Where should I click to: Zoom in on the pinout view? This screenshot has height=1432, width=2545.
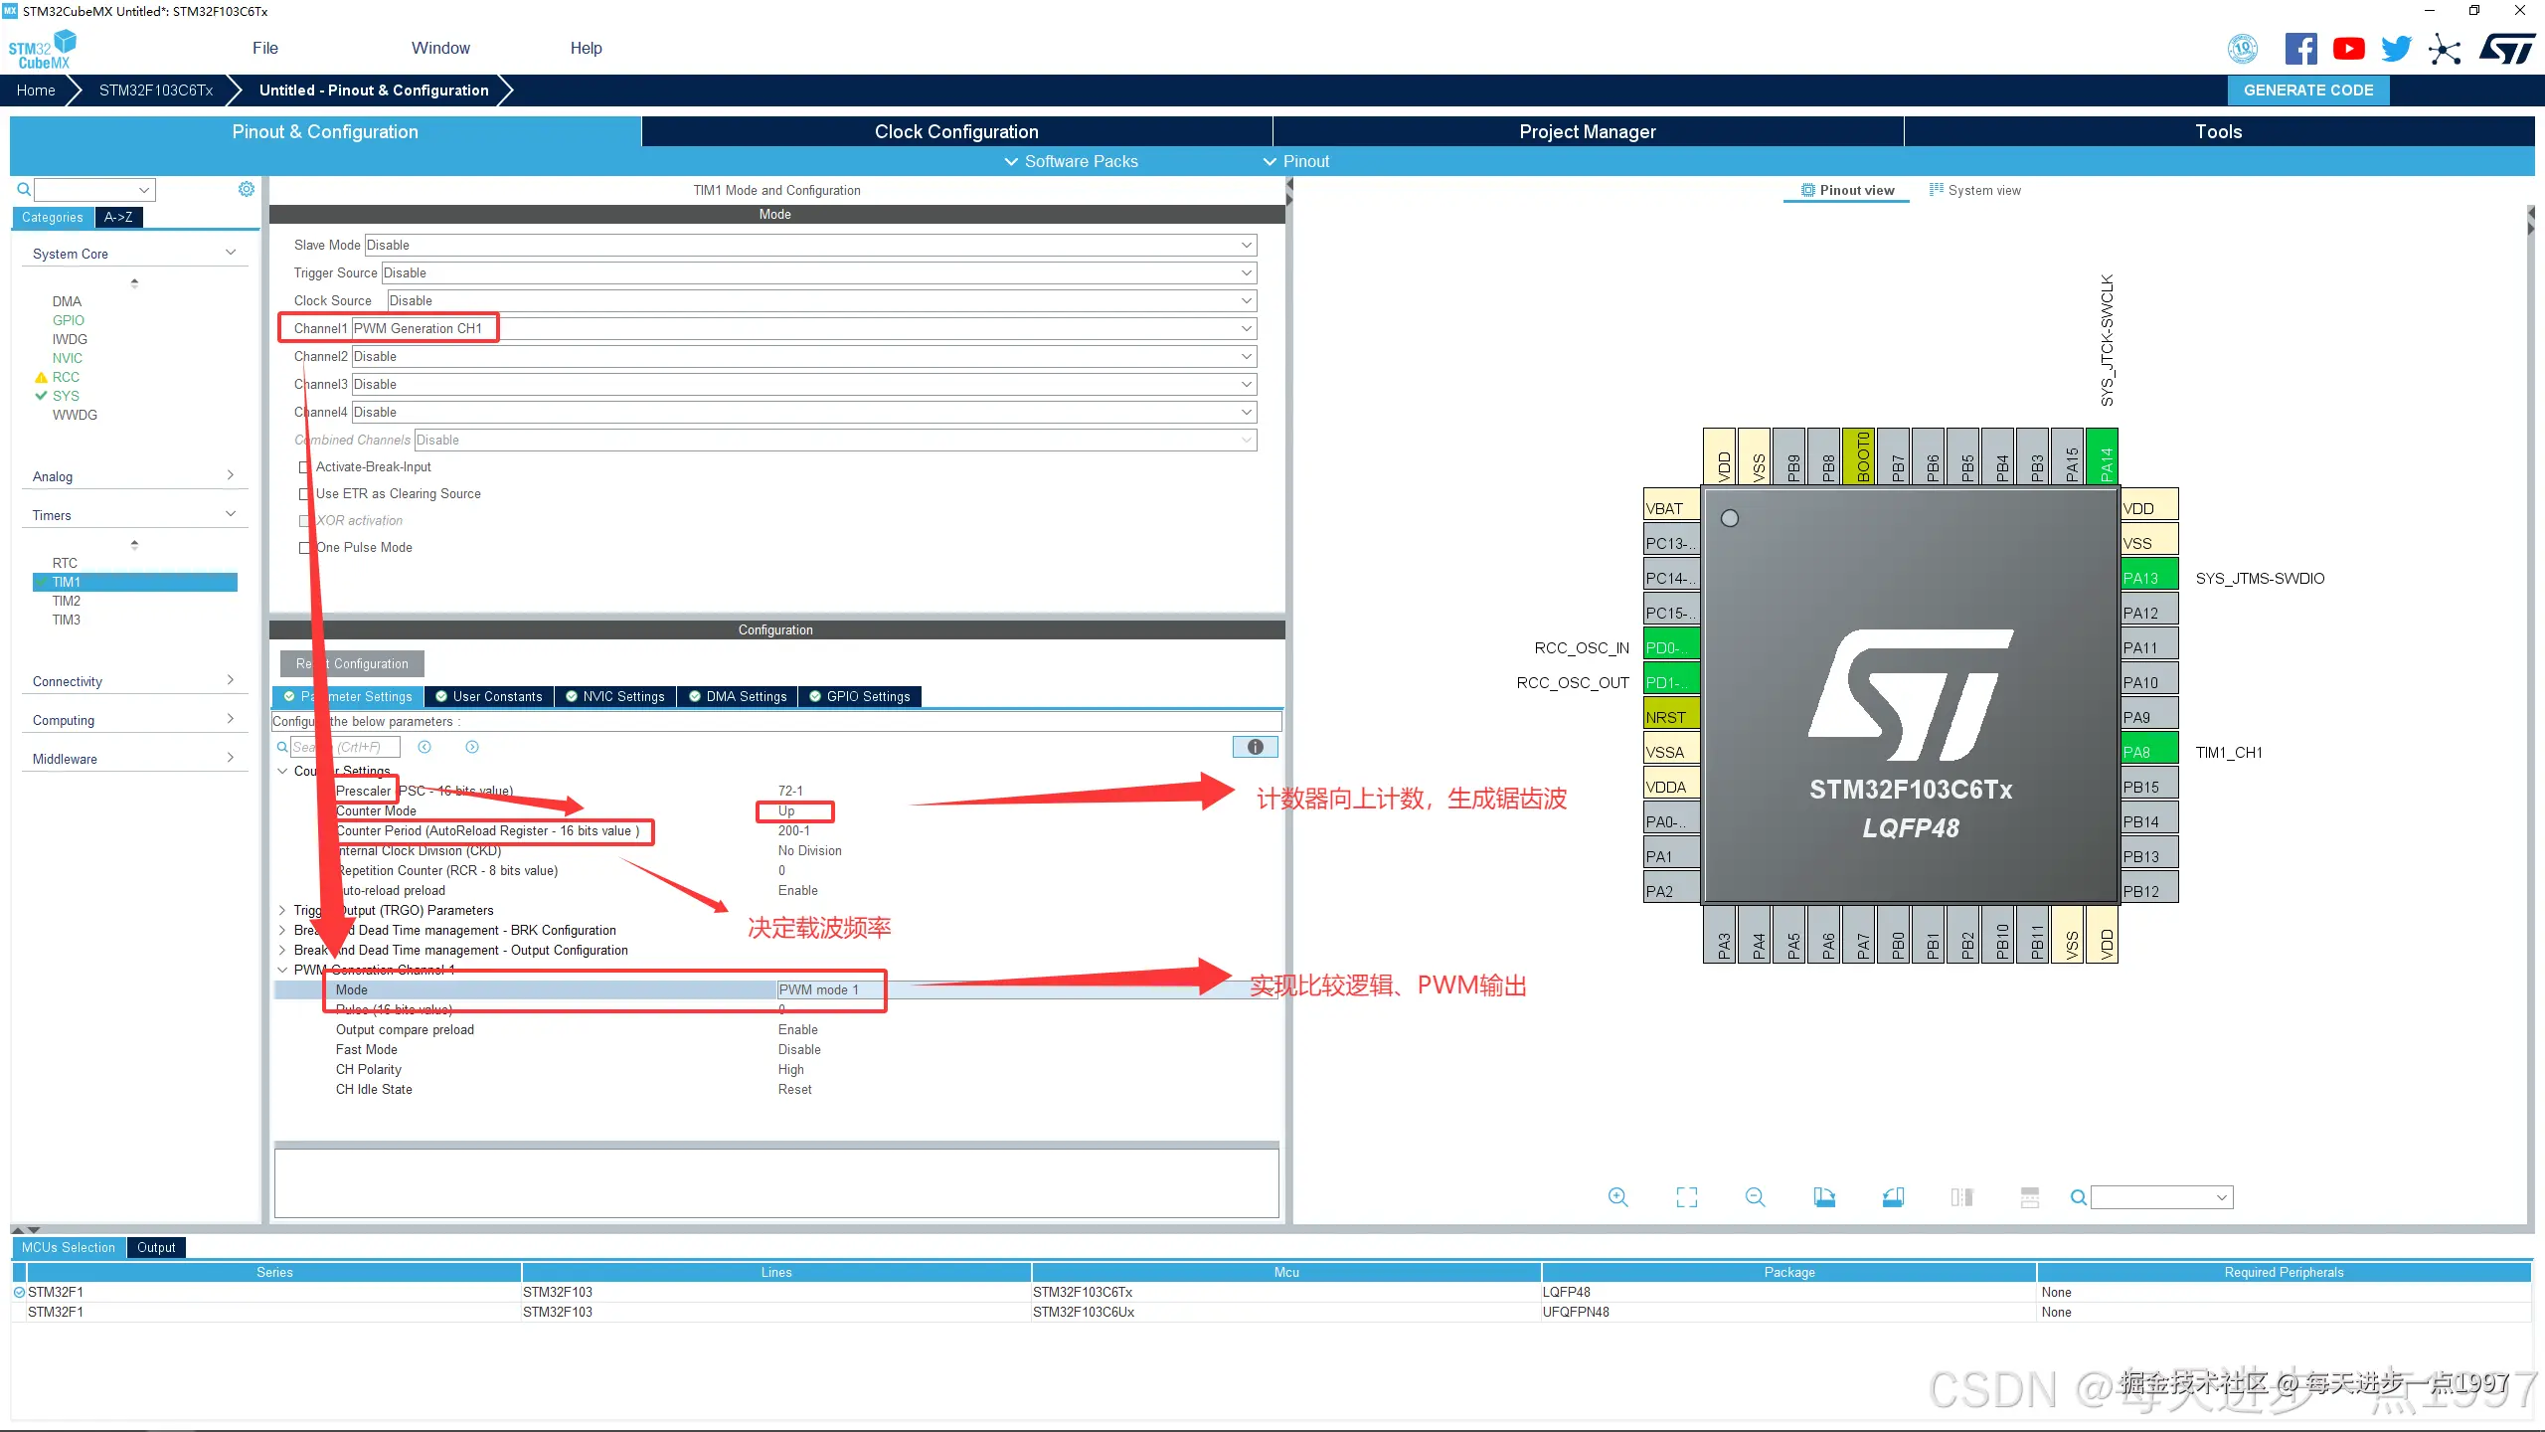click(1618, 1197)
